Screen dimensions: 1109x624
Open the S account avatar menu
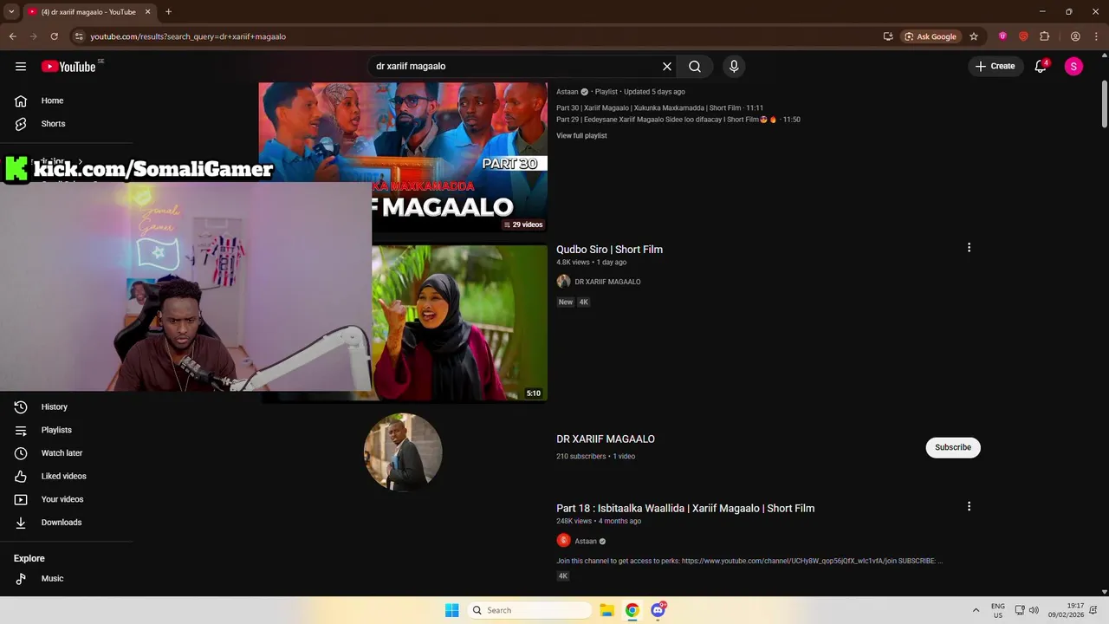coord(1073,66)
